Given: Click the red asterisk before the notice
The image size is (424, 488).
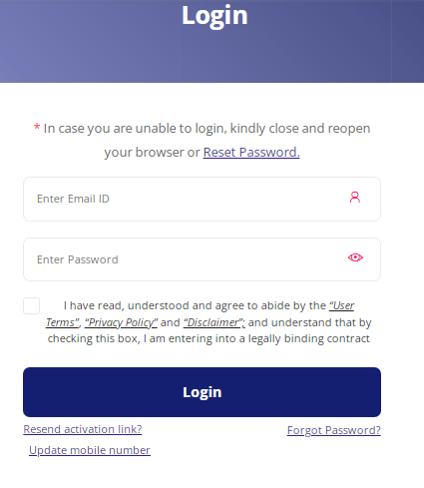Looking at the screenshot, I should coord(37,127).
